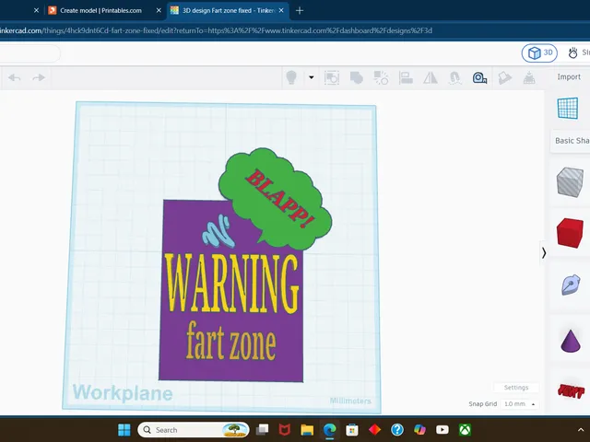Click the Import button
590x442 pixels.
[x=569, y=77]
